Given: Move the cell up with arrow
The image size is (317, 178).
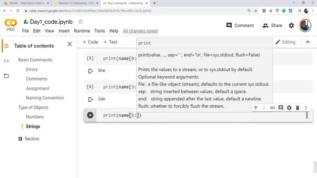Looking at the screenshot, I should click(x=256, y=108).
